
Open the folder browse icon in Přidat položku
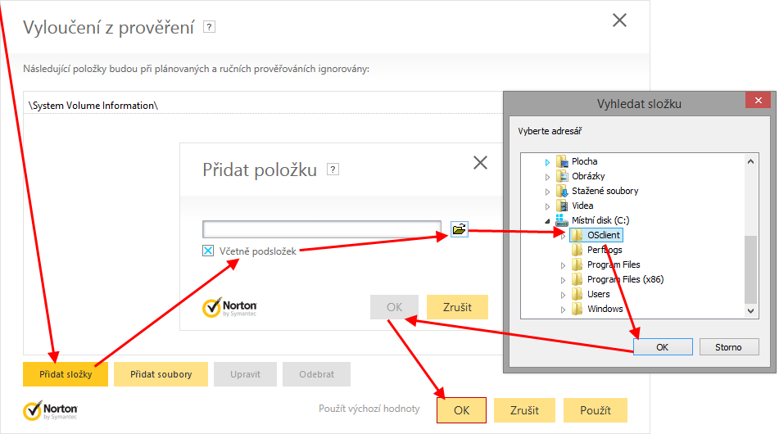tap(459, 229)
